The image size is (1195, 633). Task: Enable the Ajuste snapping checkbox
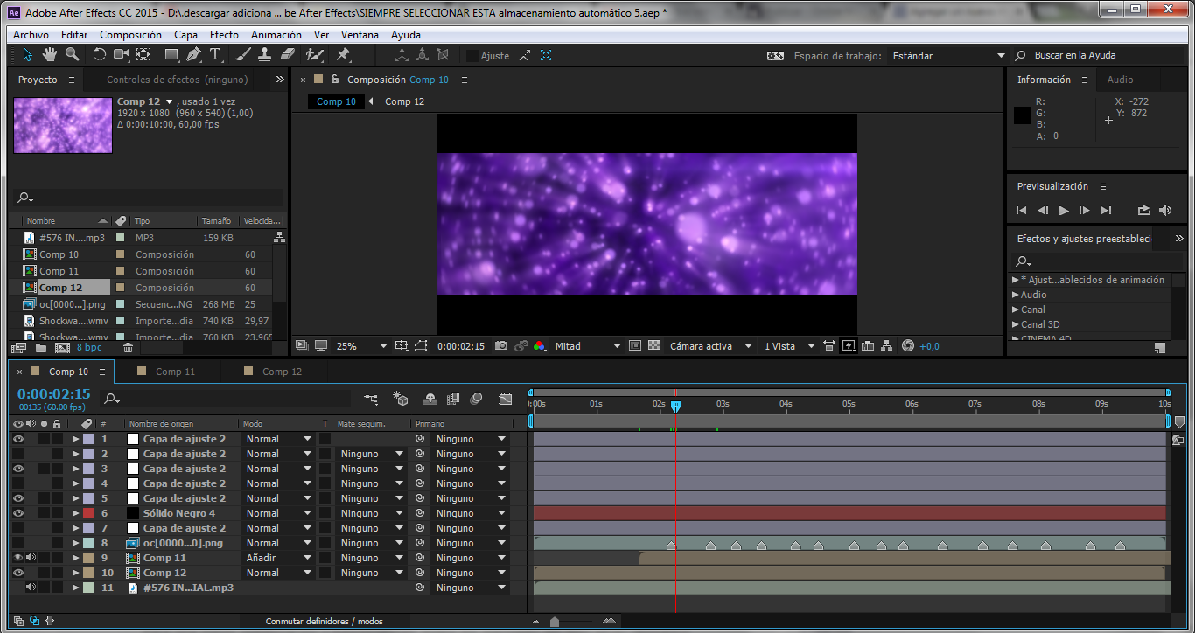(472, 56)
